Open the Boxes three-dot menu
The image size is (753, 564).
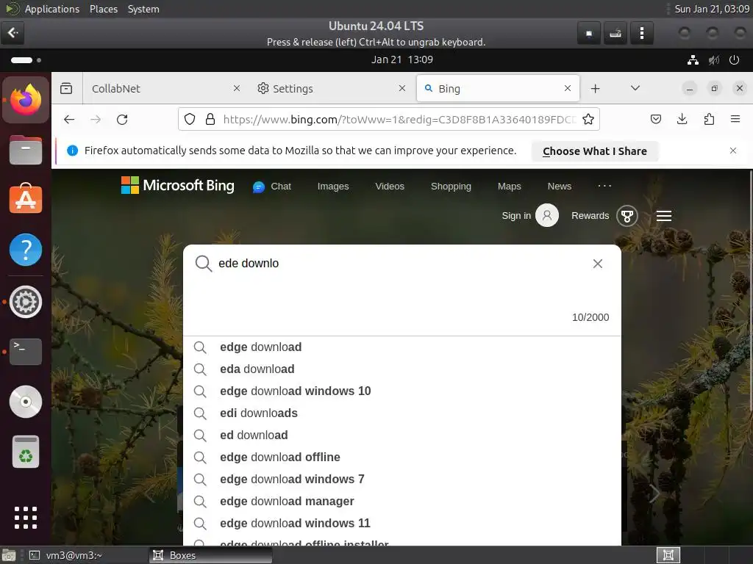641,33
